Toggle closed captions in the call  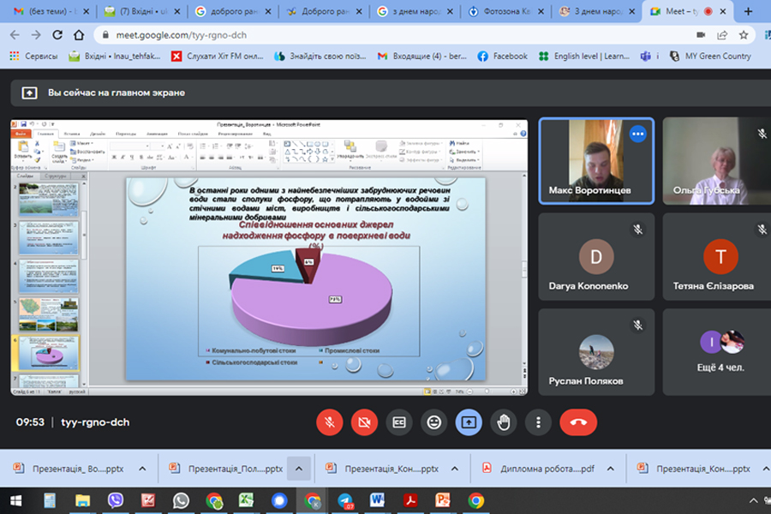[x=398, y=421]
